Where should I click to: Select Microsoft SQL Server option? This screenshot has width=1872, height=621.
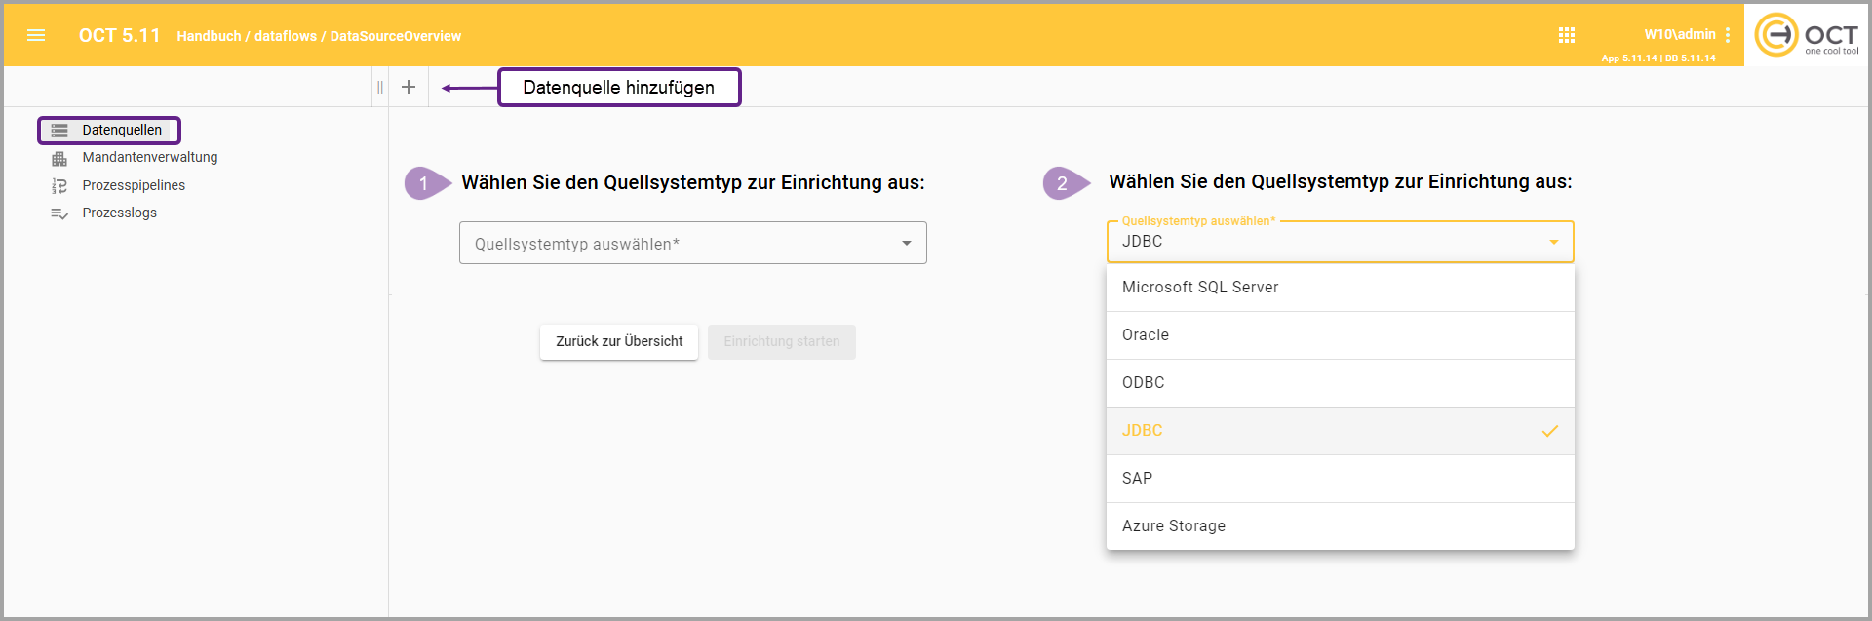point(1340,288)
